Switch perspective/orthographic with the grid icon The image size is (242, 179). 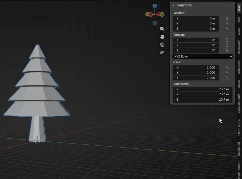(162, 53)
